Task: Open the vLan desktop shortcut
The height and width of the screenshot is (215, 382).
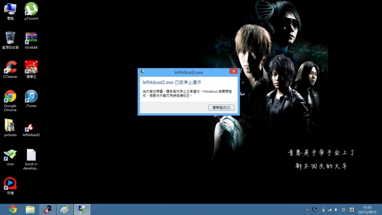Action: [10, 158]
